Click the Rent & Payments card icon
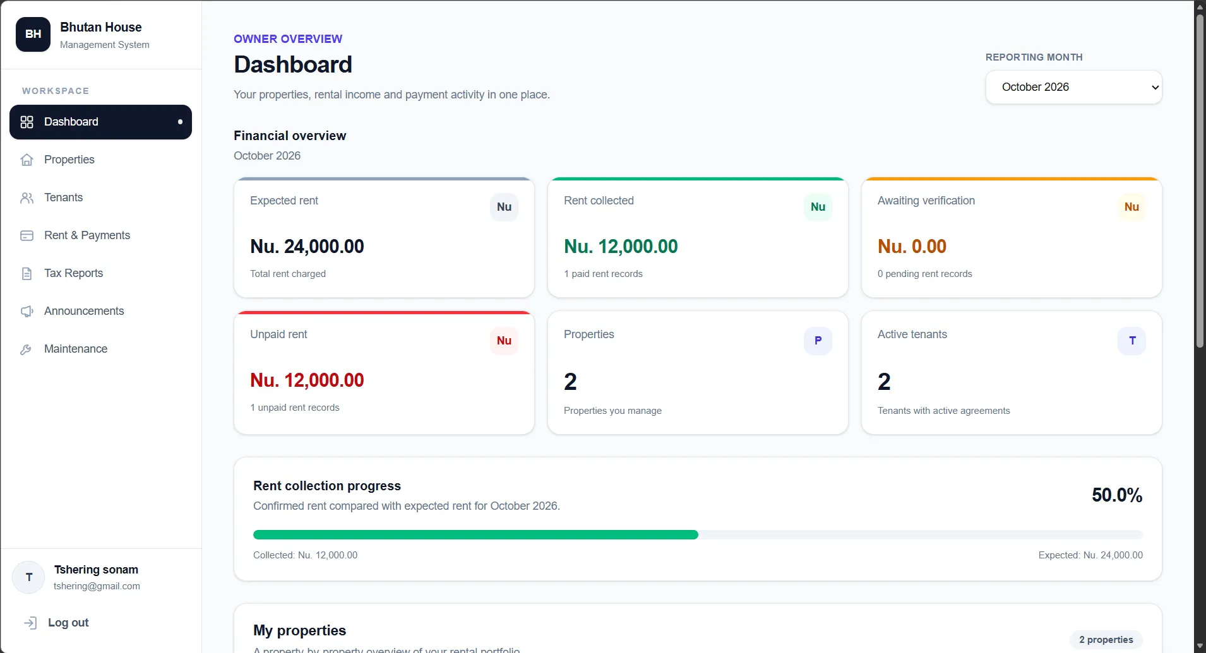This screenshot has width=1206, height=653. (27, 235)
